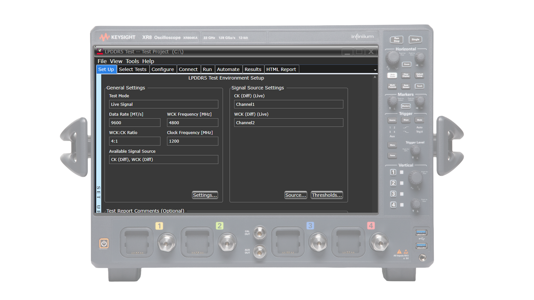Toggle Vertical channel 1 key
The width and height of the screenshot is (534, 300).
(393, 172)
